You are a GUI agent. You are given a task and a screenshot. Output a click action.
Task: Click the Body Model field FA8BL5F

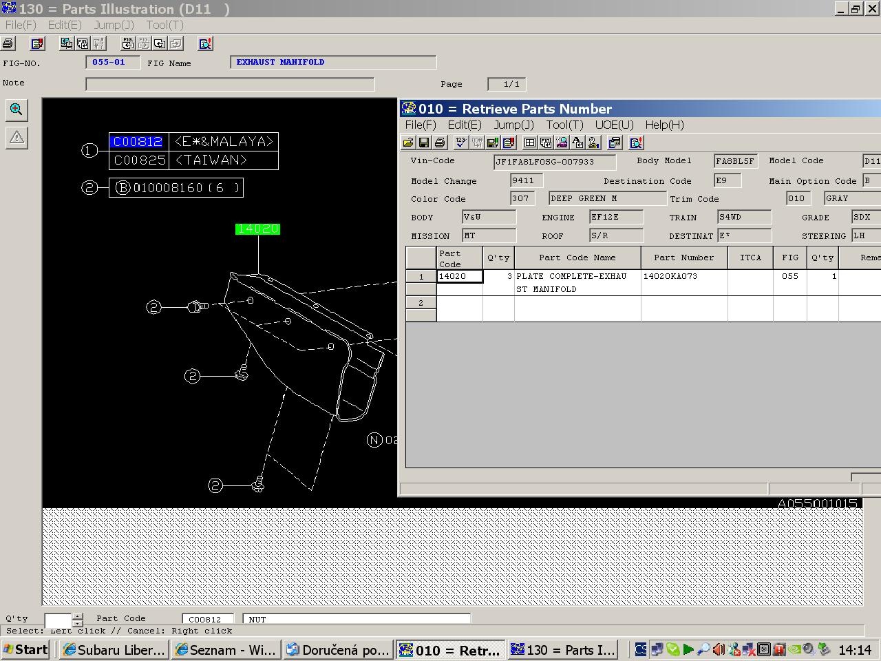point(736,161)
